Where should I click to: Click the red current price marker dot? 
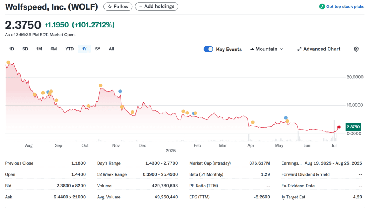[x=339, y=127]
